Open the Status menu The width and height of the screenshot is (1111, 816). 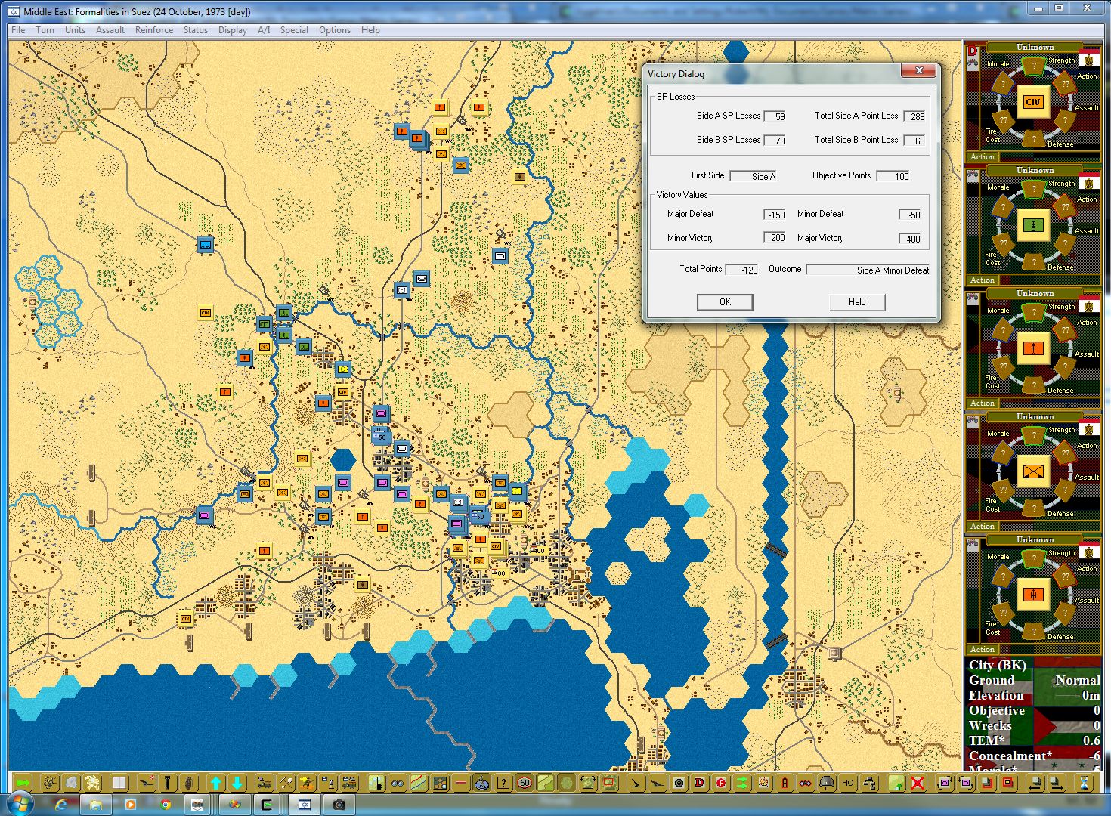click(x=195, y=30)
